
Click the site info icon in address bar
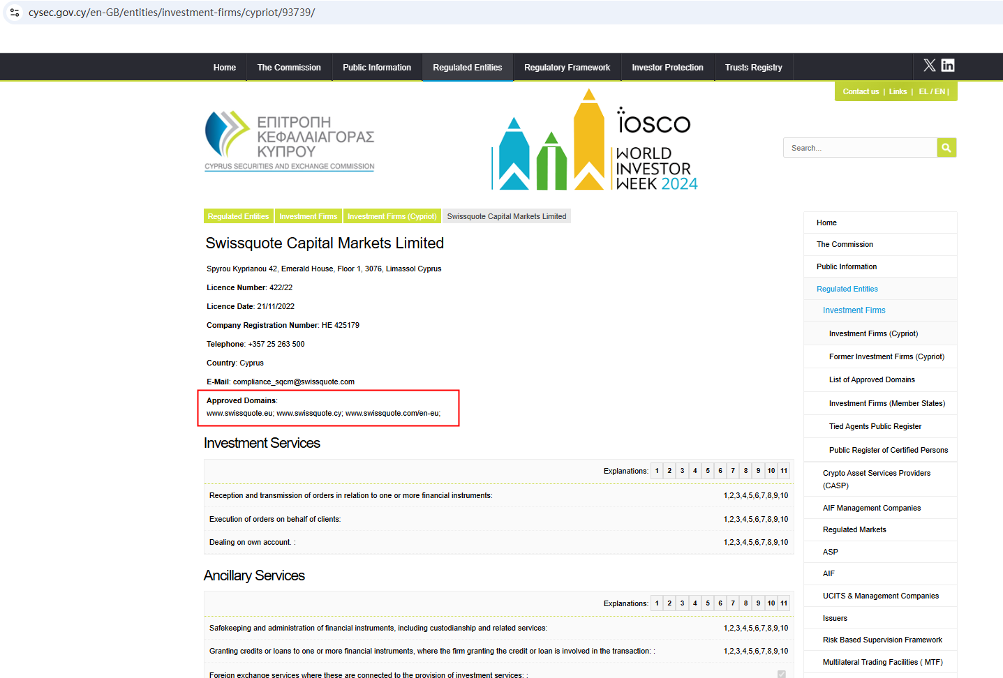(x=15, y=13)
